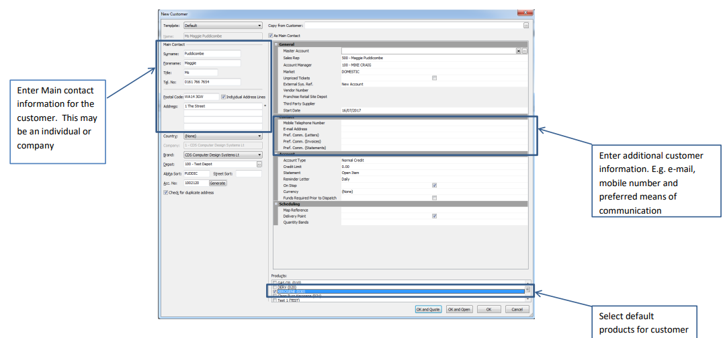Collapse the Scheduling section
725x338 pixels.
pos(275,204)
